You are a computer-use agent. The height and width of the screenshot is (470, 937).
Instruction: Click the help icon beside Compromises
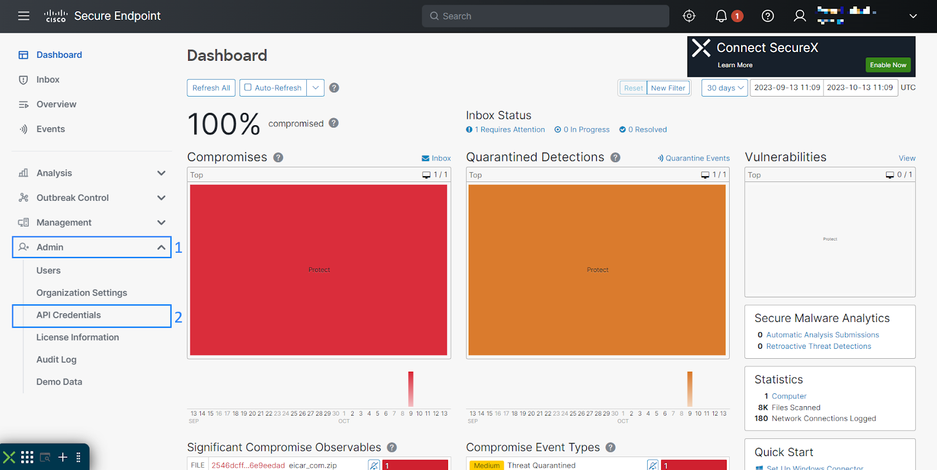click(x=278, y=157)
